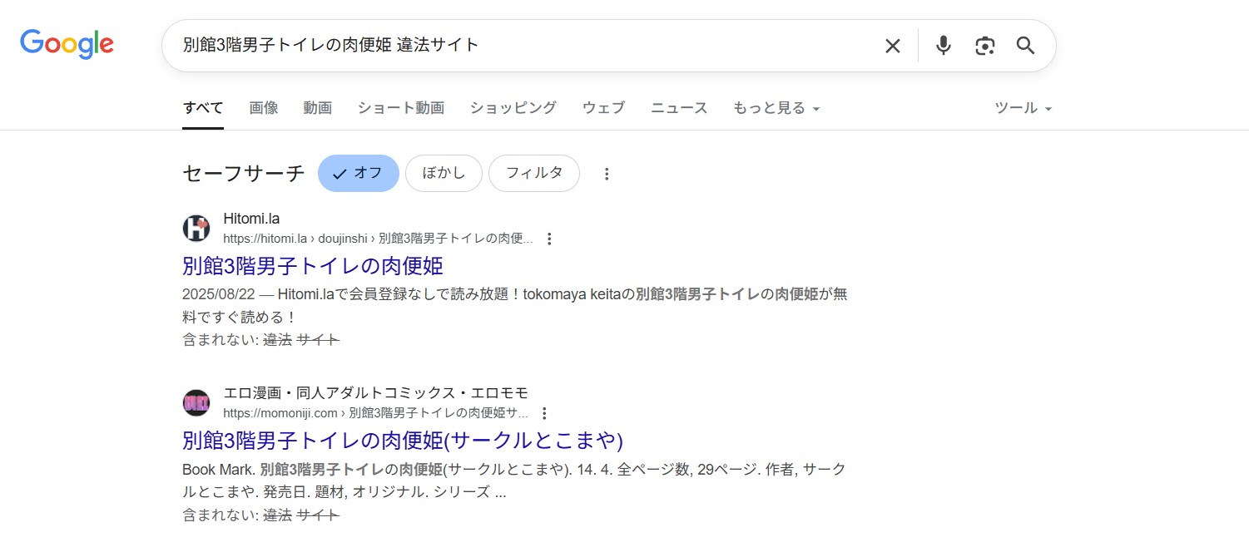
Task: Open SafeSearch options via the three-dot icon
Action: (x=607, y=173)
